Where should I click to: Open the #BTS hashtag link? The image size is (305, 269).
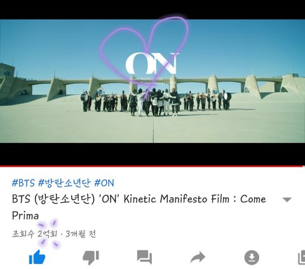23,183
